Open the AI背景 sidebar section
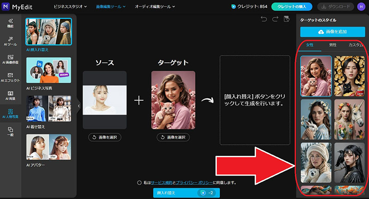Screen dimensions: 369x199 (x=10, y=96)
